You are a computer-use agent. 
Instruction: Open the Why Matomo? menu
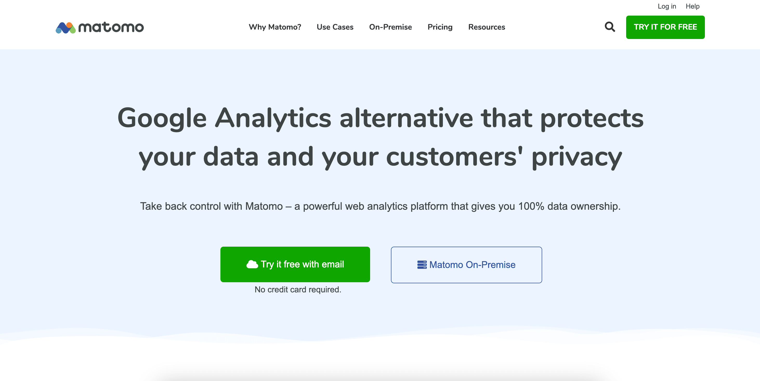pyautogui.click(x=275, y=27)
